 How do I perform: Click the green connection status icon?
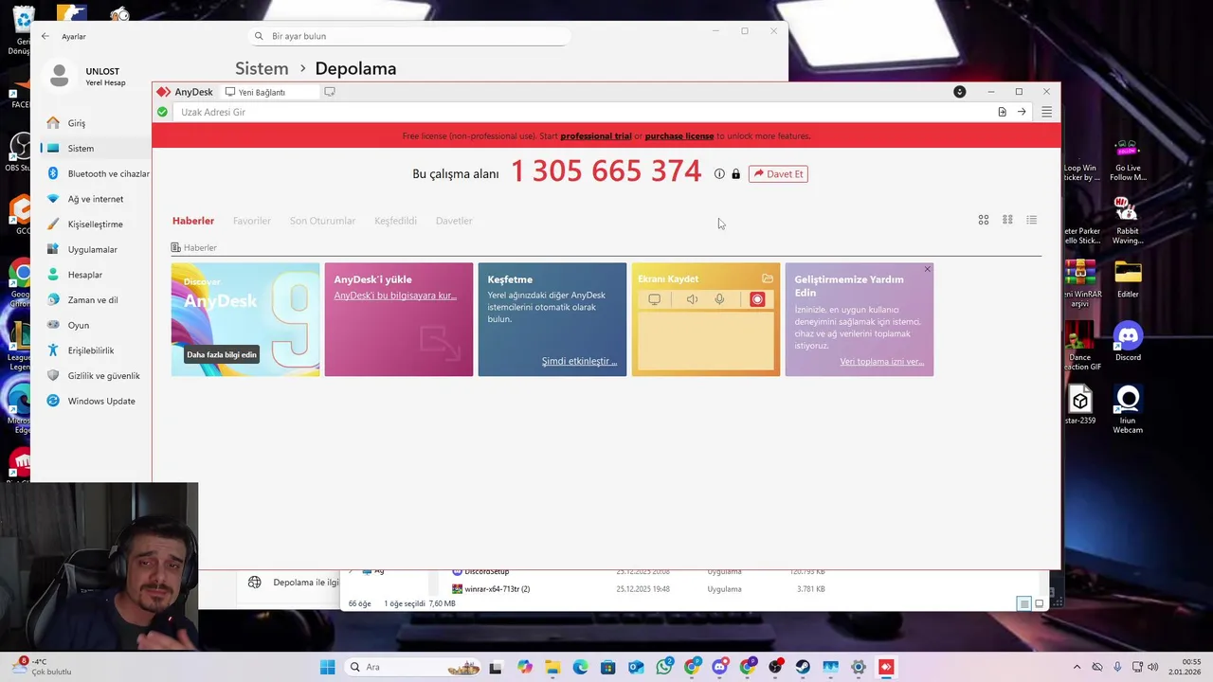point(162,112)
